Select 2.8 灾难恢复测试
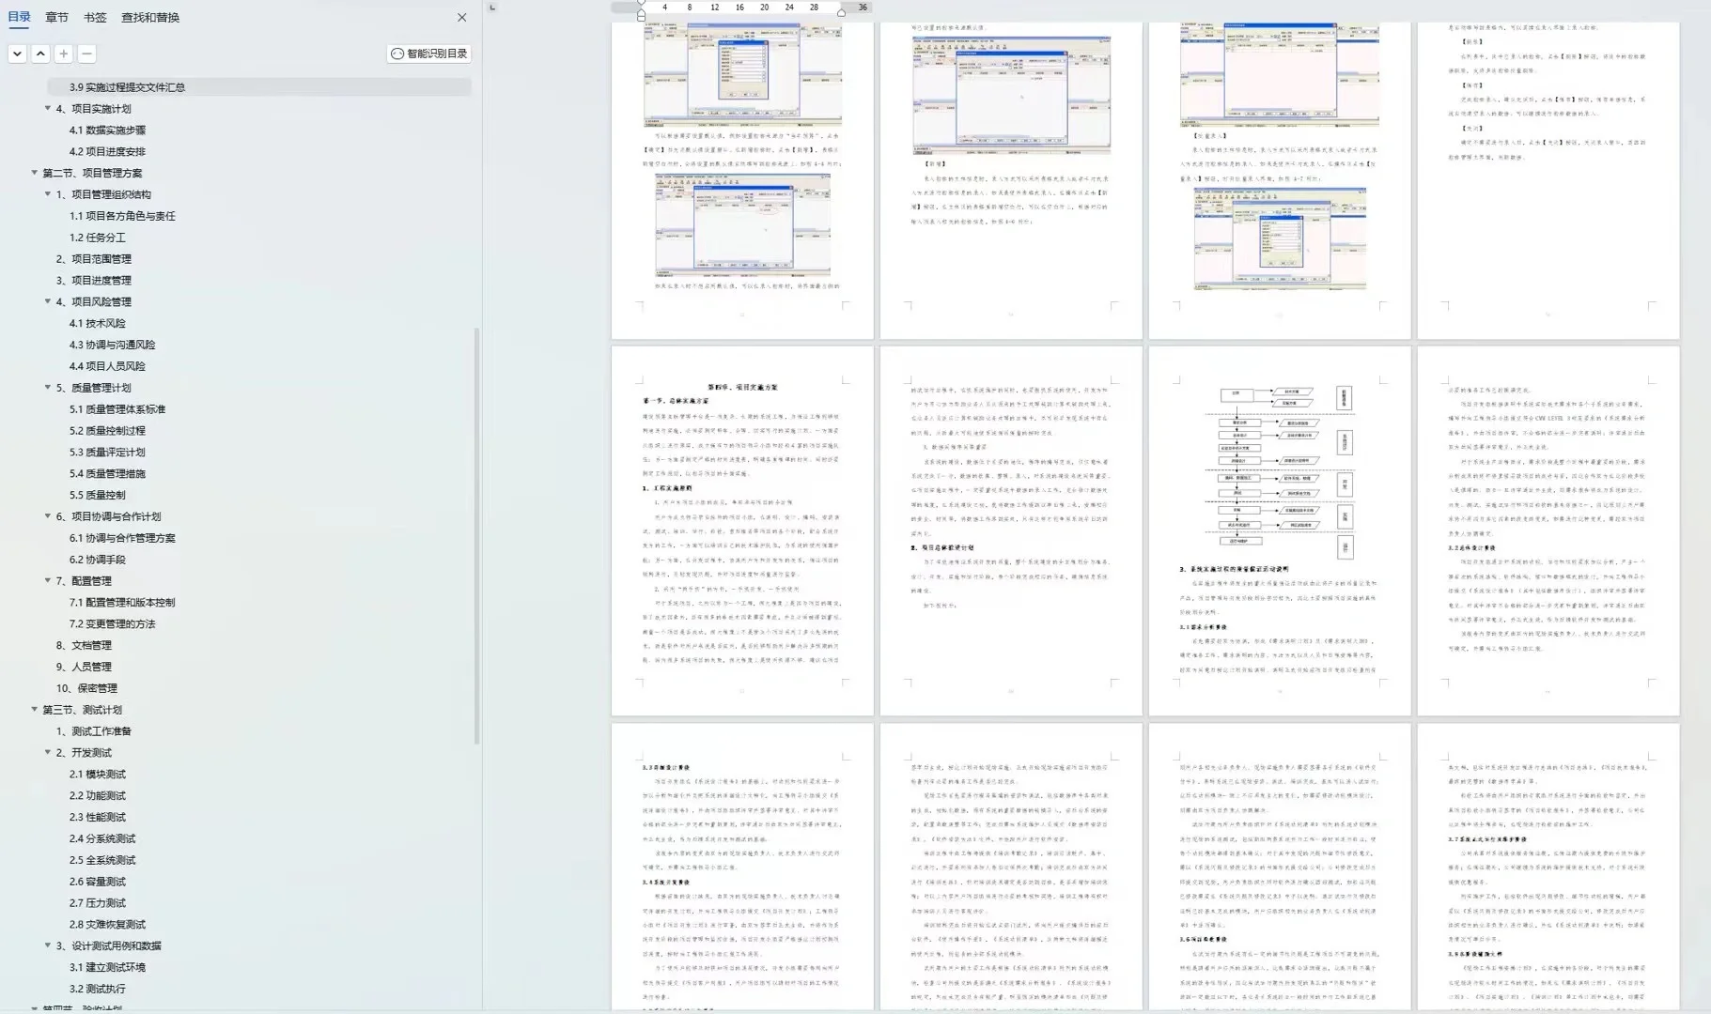The height and width of the screenshot is (1014, 1711). point(107,925)
